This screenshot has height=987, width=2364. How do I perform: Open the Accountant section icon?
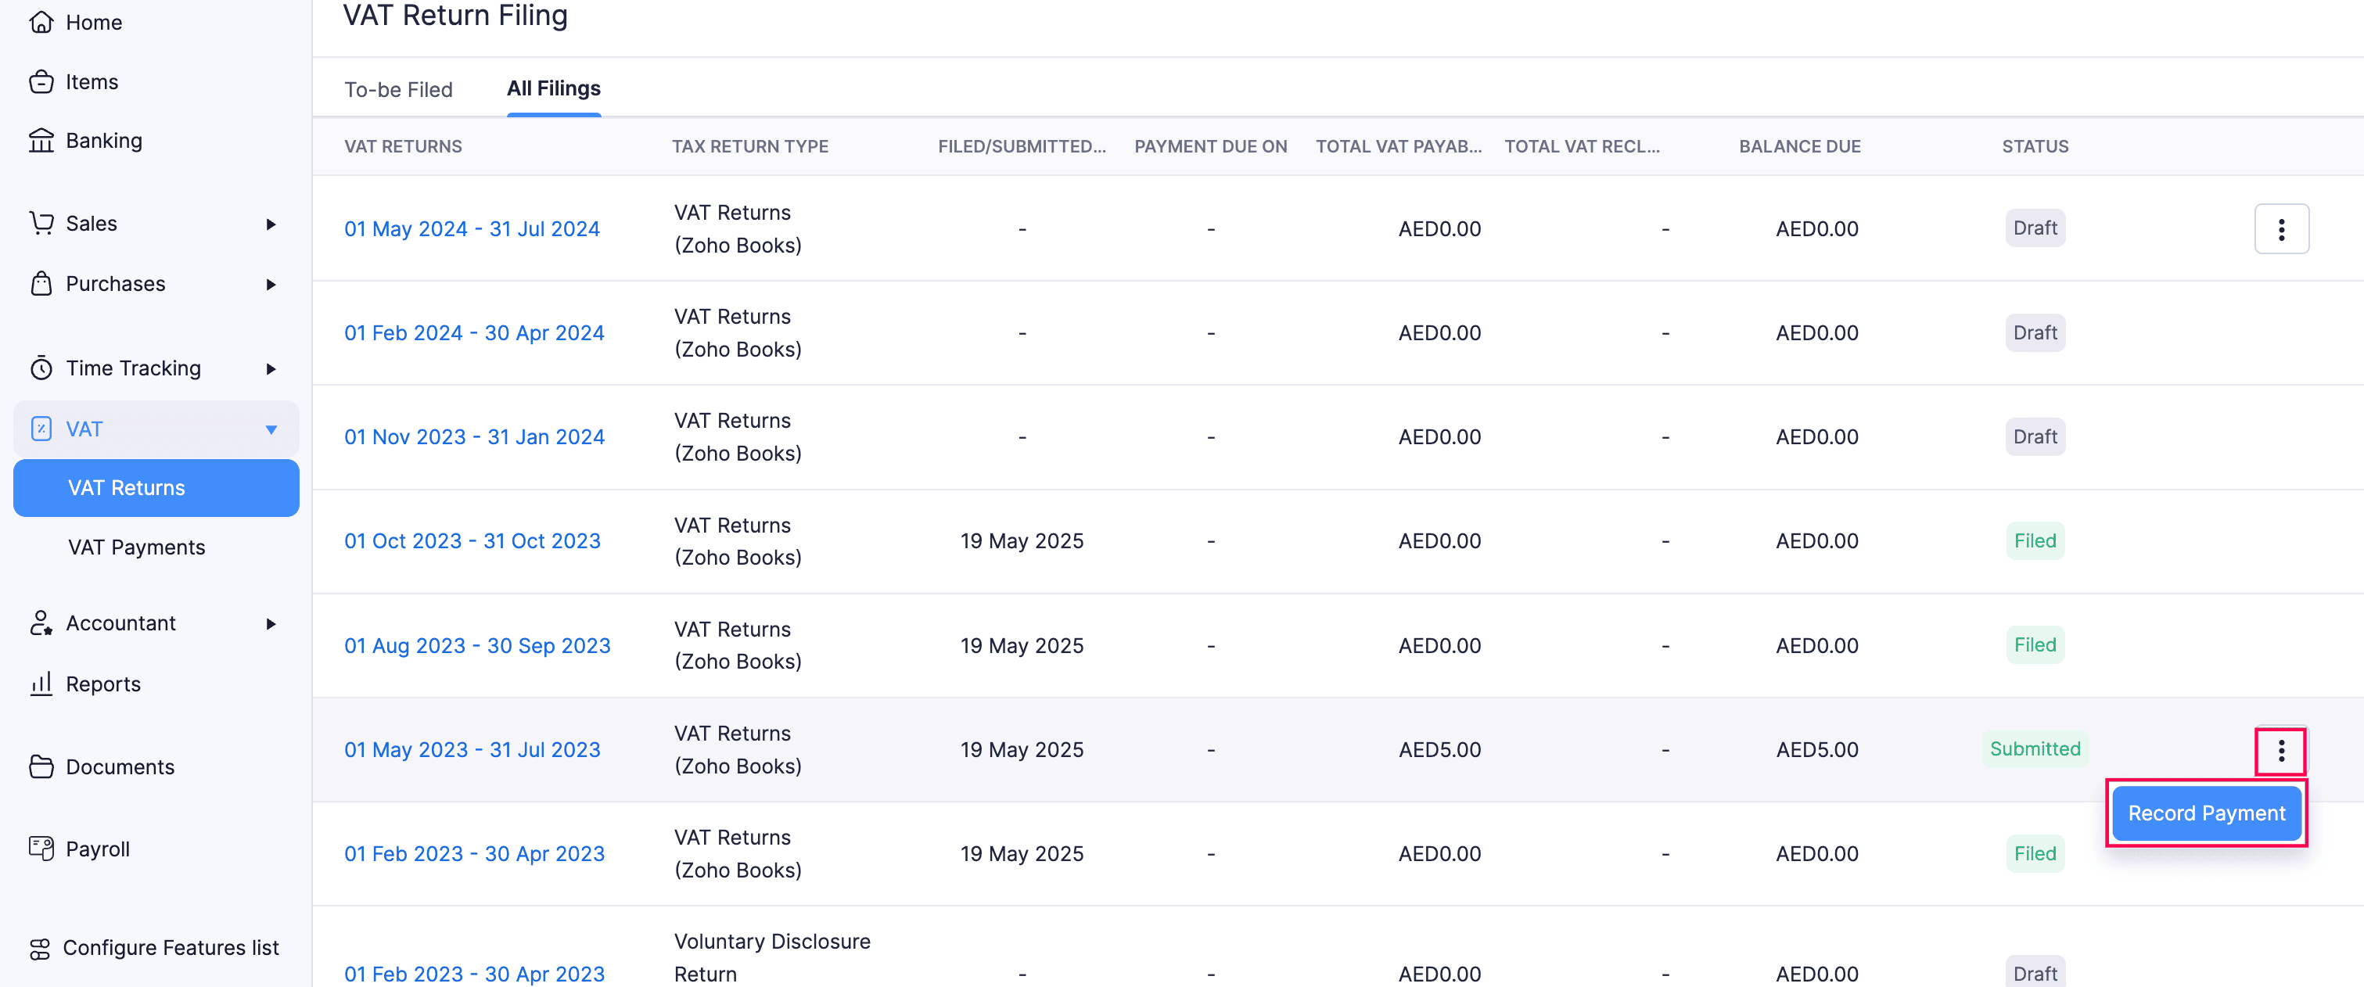pos(42,623)
